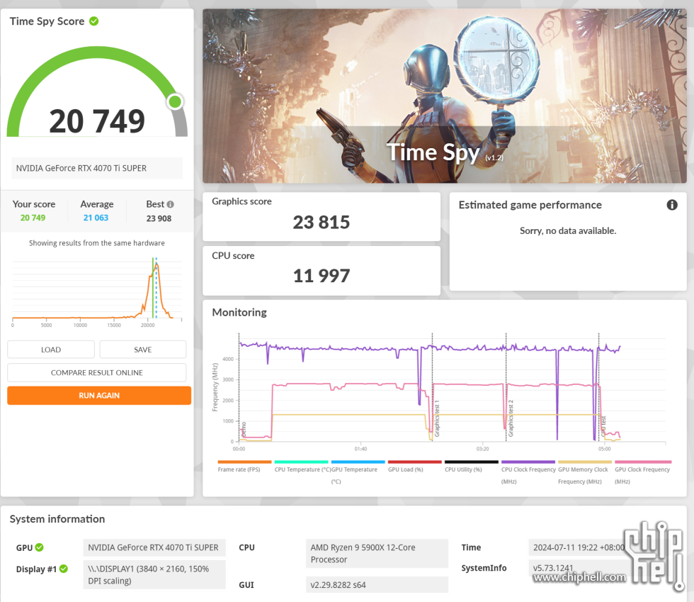Click the Monitoring heading
This screenshot has width=694, height=602.
[239, 312]
